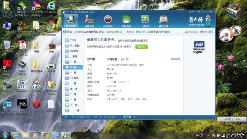The height and width of the screenshot is (139, 247).
Task: Open the title bar dropdown menu arrow
Action: [x=199, y=12]
